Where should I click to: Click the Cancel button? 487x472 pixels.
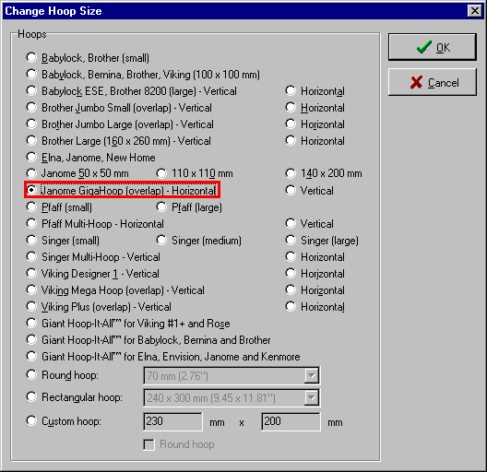tap(433, 82)
